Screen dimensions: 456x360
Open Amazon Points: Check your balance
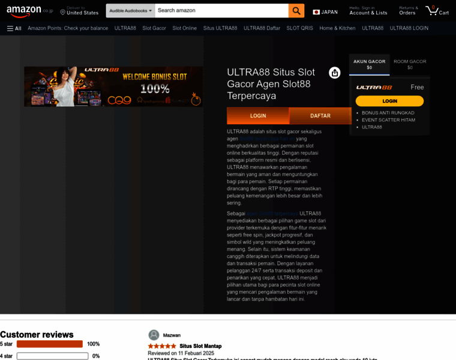68,28
